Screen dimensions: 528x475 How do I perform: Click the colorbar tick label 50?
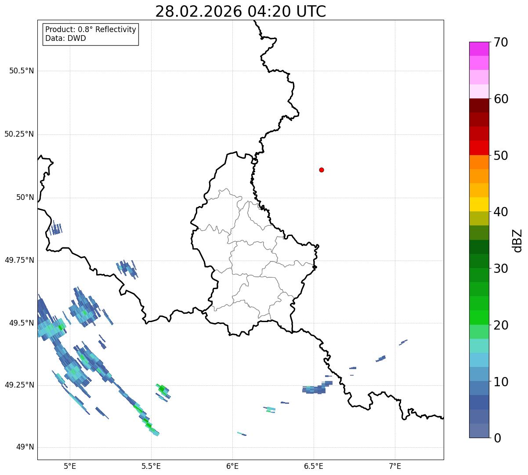click(501, 156)
